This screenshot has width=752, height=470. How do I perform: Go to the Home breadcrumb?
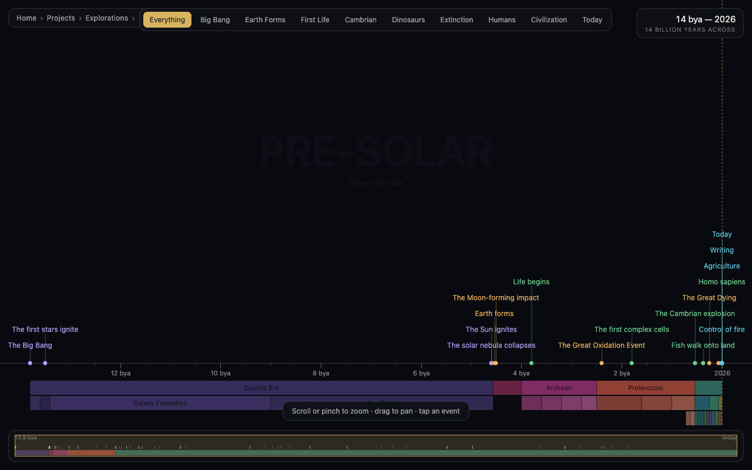(26, 18)
